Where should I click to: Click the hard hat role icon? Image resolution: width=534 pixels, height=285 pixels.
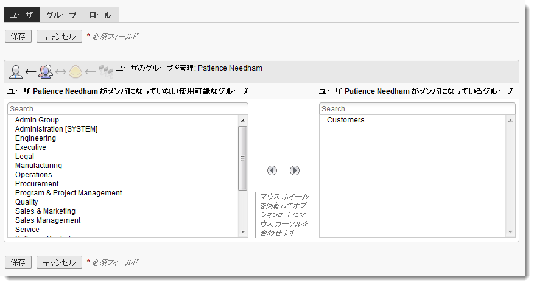click(x=76, y=71)
